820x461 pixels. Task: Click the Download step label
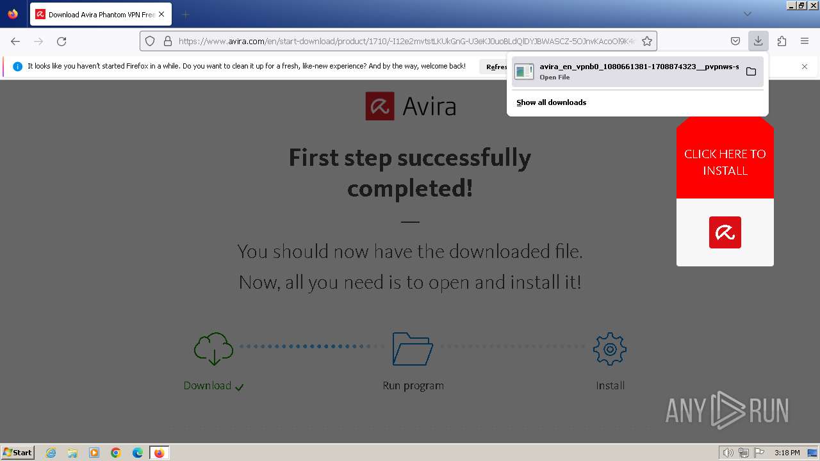tap(207, 385)
